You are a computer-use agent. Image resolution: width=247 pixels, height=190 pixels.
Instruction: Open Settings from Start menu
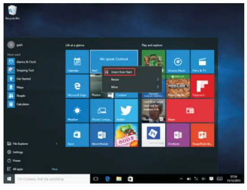15,152
